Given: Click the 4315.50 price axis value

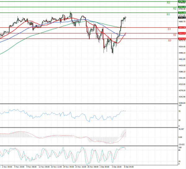Looking at the screenshot, I should 182,84.
